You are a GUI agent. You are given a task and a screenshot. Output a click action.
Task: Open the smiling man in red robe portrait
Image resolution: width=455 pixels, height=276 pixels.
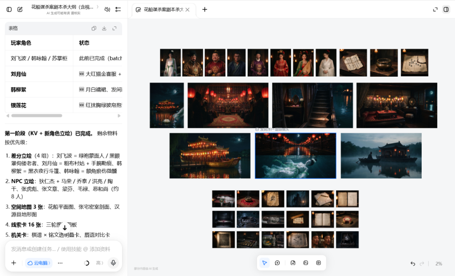point(215,63)
